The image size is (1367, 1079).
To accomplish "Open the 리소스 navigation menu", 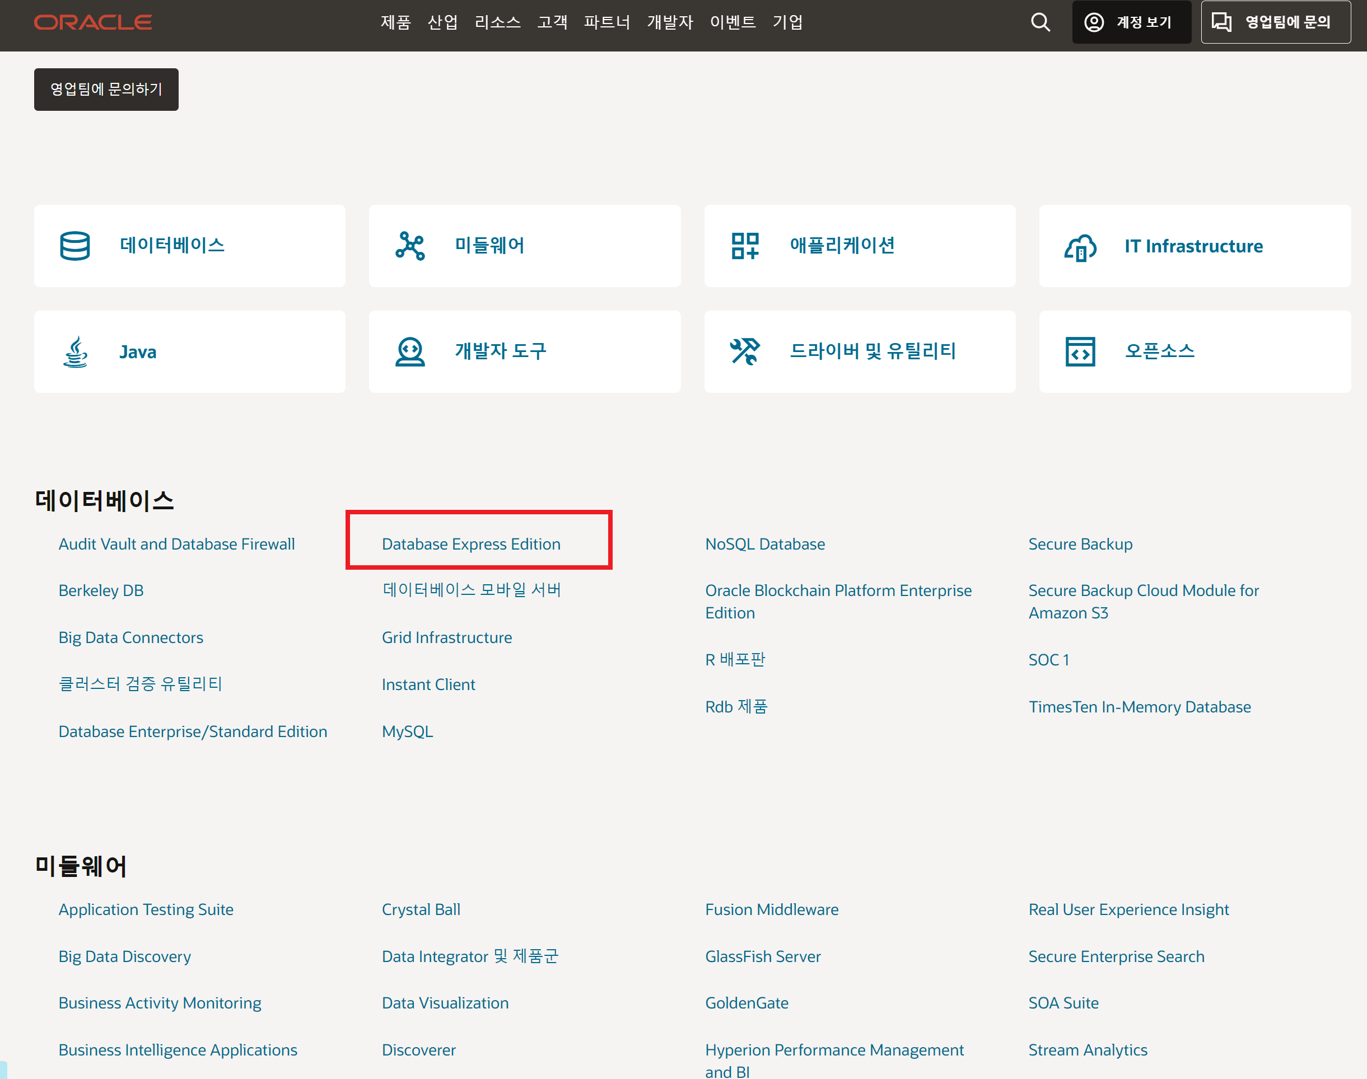I will [497, 23].
